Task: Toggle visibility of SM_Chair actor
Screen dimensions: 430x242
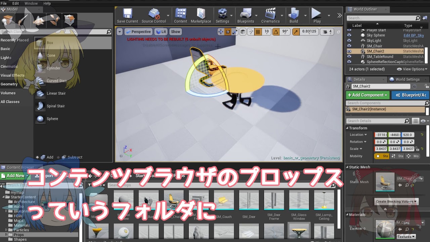Action: tap(349, 46)
